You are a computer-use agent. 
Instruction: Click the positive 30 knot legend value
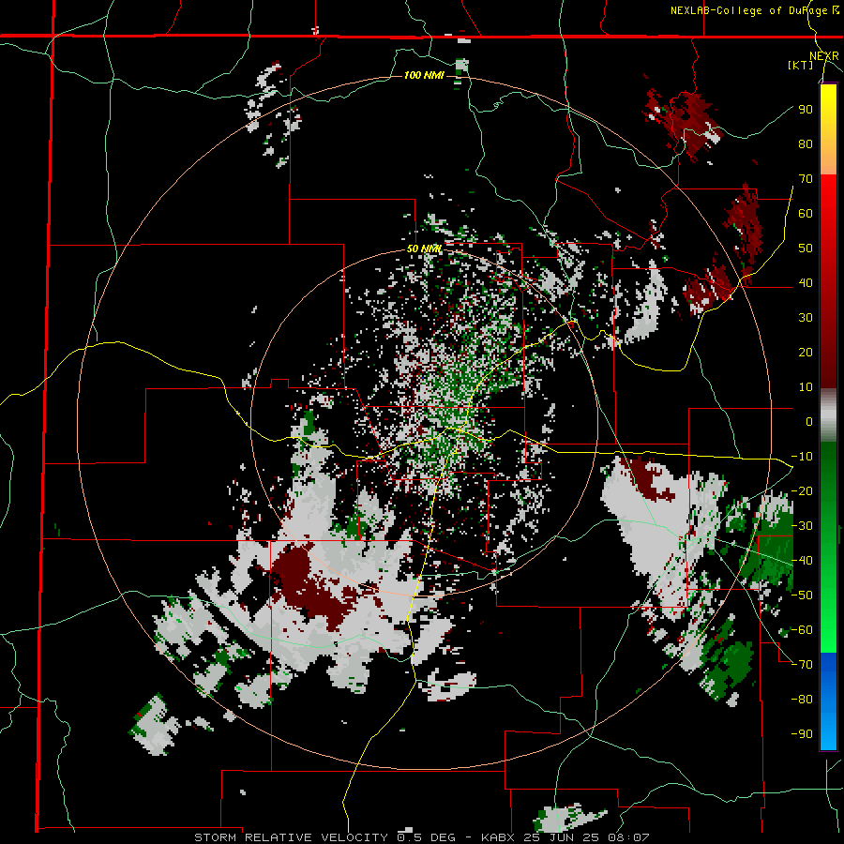806,318
